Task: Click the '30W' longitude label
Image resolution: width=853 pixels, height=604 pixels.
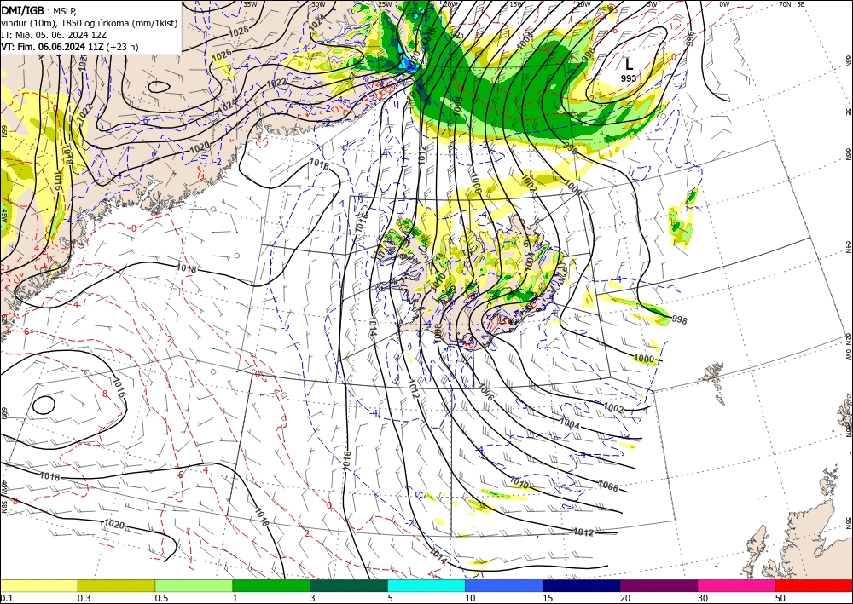Action: click(318, 4)
